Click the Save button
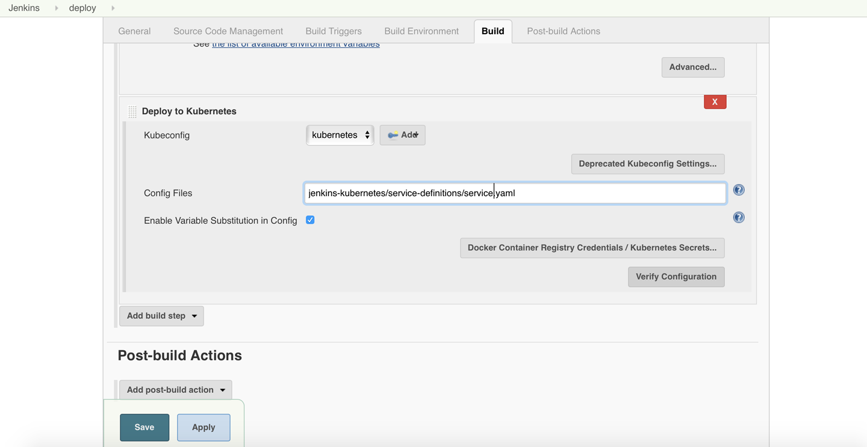Image resolution: width=867 pixels, height=447 pixels. coord(144,427)
